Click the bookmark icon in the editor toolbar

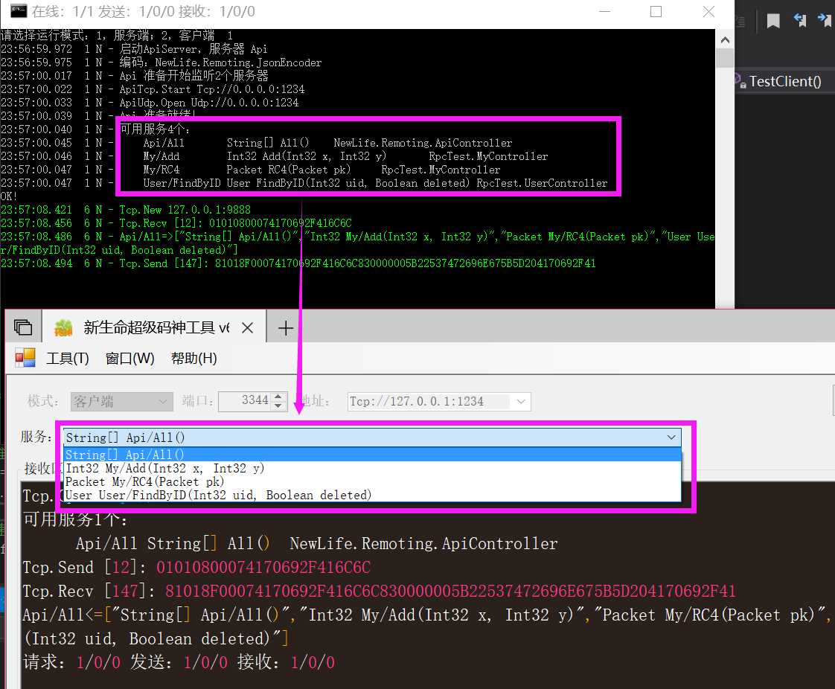click(773, 21)
